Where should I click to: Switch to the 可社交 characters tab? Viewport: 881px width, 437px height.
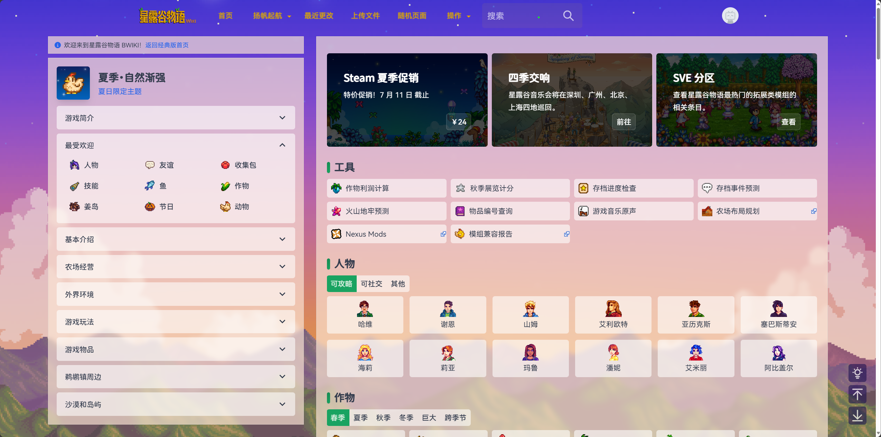coord(372,284)
